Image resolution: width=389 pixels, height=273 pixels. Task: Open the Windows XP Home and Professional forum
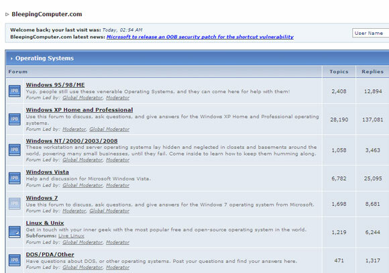(x=79, y=110)
